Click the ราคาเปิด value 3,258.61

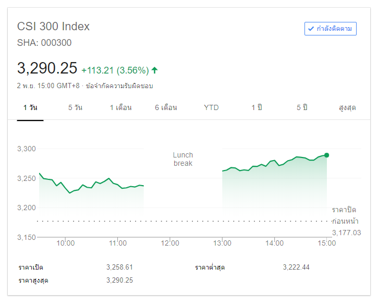tap(119, 267)
